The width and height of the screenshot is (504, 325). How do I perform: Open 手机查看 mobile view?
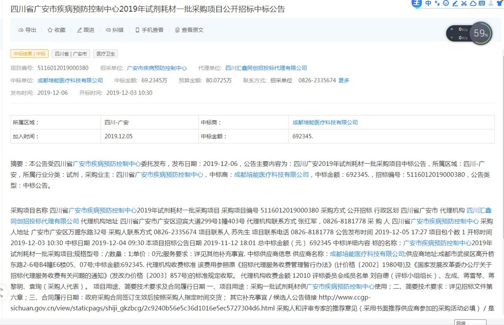coord(149,30)
